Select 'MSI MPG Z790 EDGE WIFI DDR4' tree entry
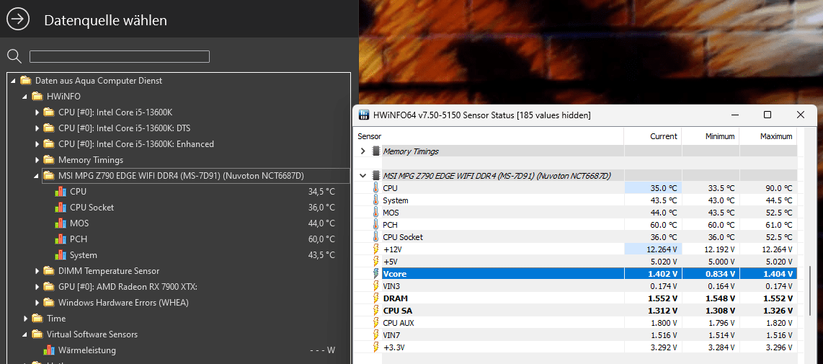The image size is (823, 364). (196, 176)
